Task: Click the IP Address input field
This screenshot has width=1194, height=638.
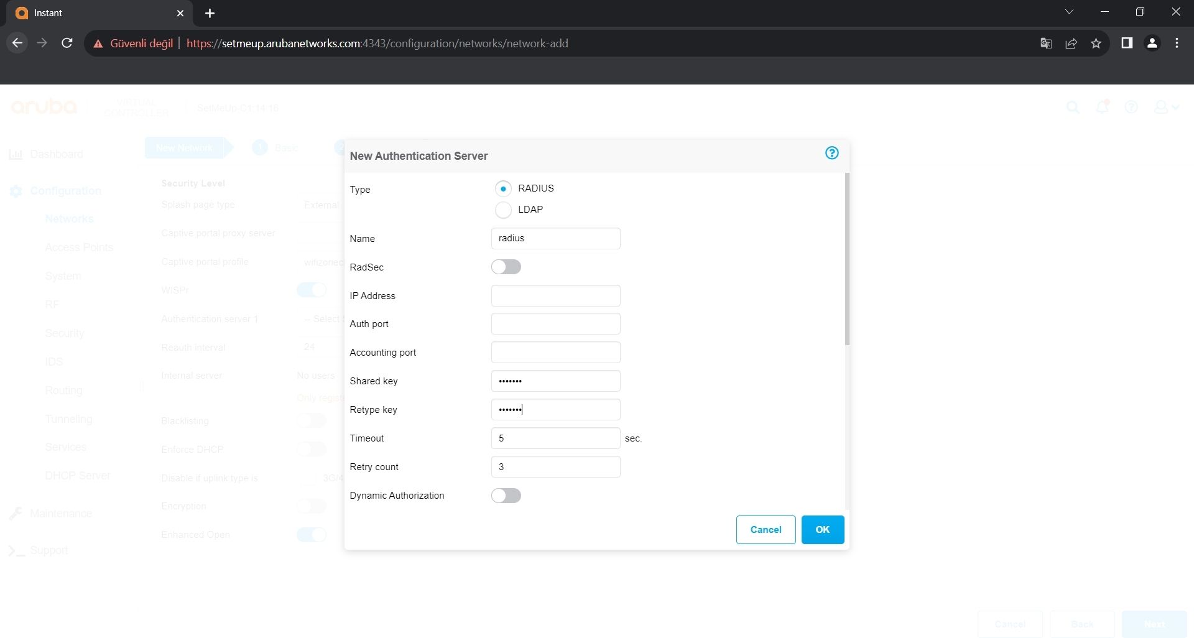Action: point(555,296)
